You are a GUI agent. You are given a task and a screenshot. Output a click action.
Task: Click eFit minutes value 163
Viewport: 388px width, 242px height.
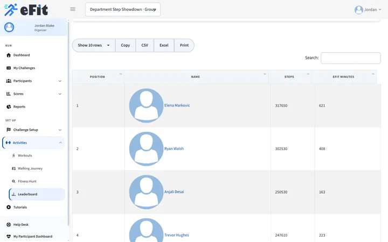[x=322, y=192]
